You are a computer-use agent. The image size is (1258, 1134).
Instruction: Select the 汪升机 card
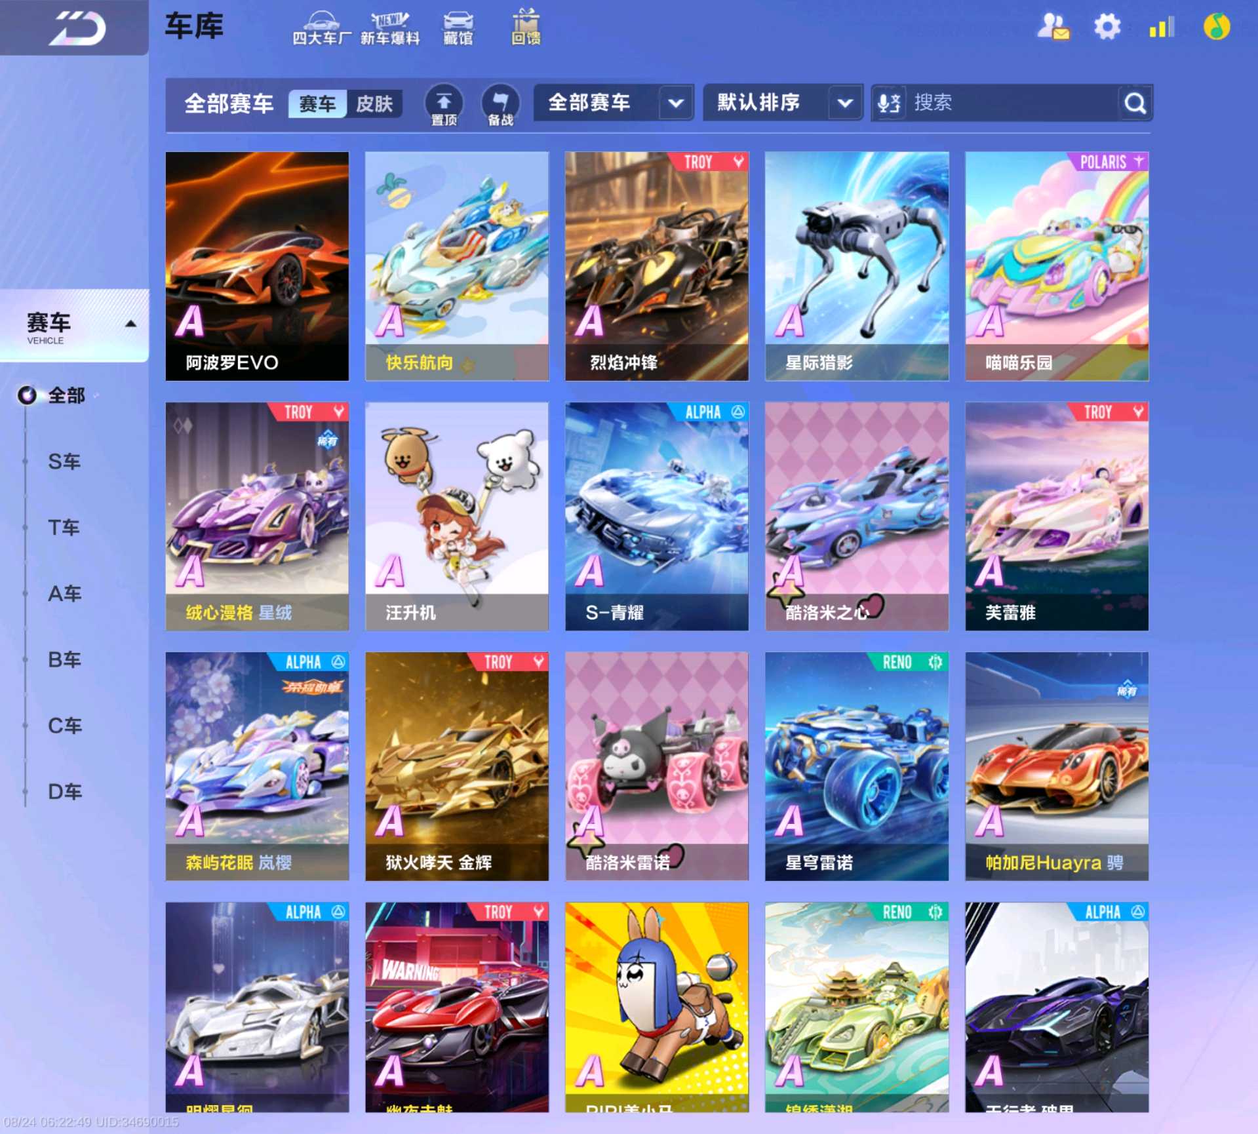[x=457, y=517]
